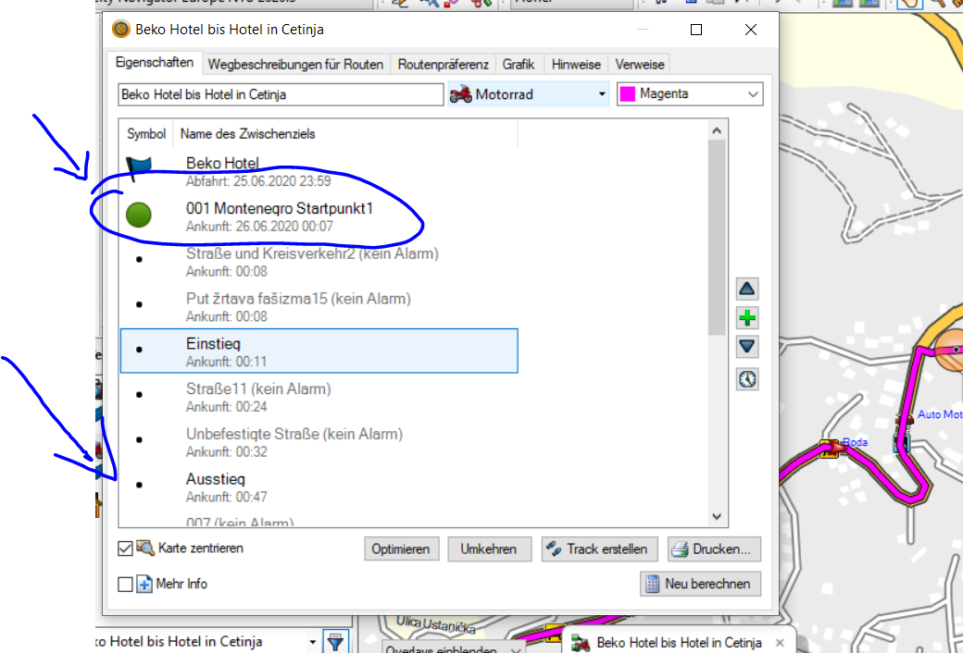Move waypoint up with the up arrow
Screen dimensions: 963x653
(x=747, y=289)
